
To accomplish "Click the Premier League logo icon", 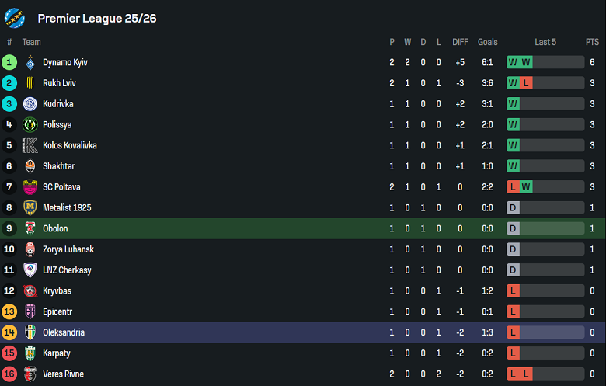I will pyautogui.click(x=15, y=18).
